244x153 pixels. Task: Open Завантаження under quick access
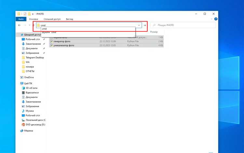(33, 44)
